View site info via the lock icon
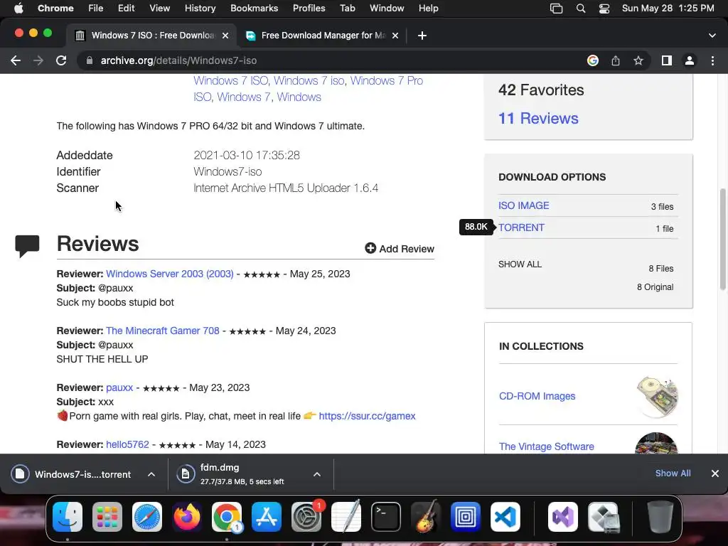The height and width of the screenshot is (546, 728). (x=89, y=60)
